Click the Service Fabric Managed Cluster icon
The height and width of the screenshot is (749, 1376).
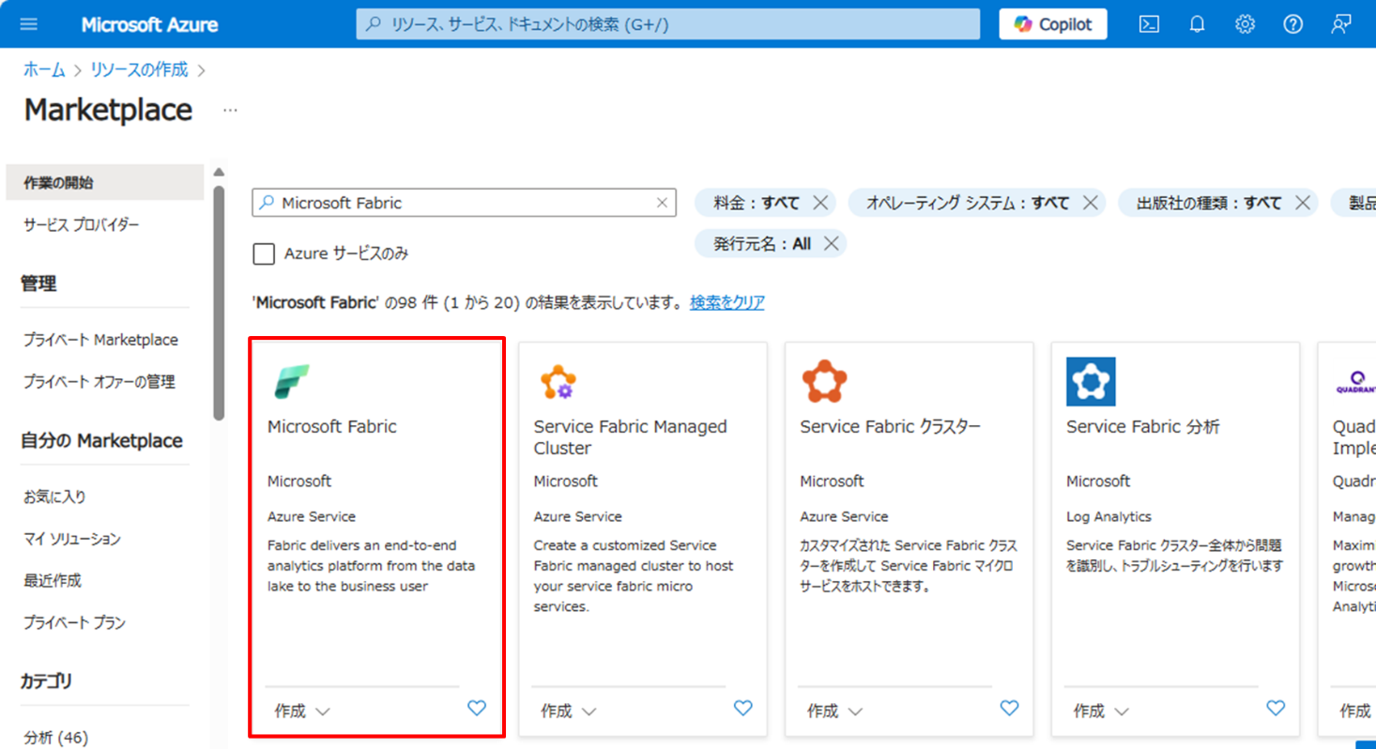558,382
